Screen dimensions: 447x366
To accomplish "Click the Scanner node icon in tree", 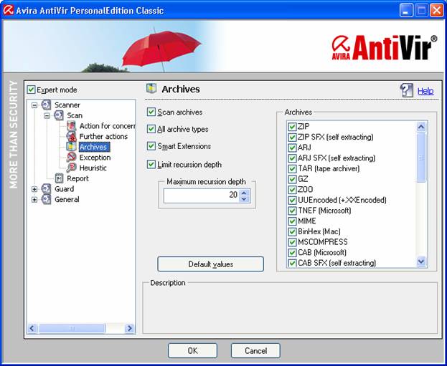I will point(47,105).
